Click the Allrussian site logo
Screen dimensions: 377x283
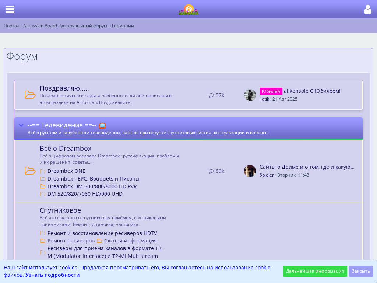pyautogui.click(x=188, y=10)
